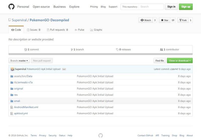Open the PokemonGO-Decompiled repository link

(49, 20)
